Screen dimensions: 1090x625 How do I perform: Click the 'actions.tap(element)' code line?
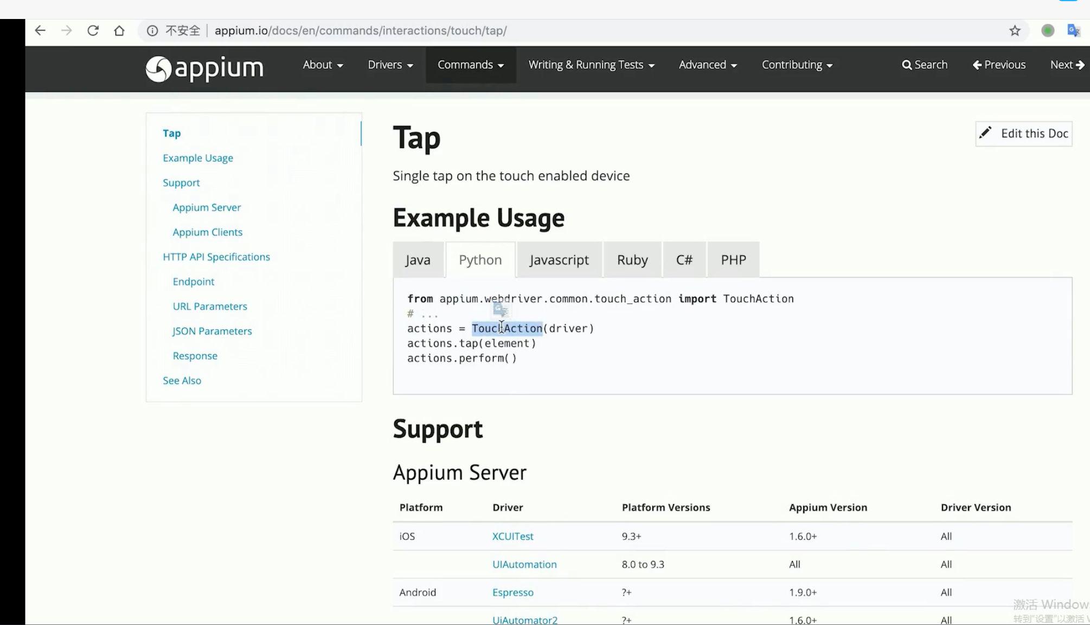coord(472,343)
